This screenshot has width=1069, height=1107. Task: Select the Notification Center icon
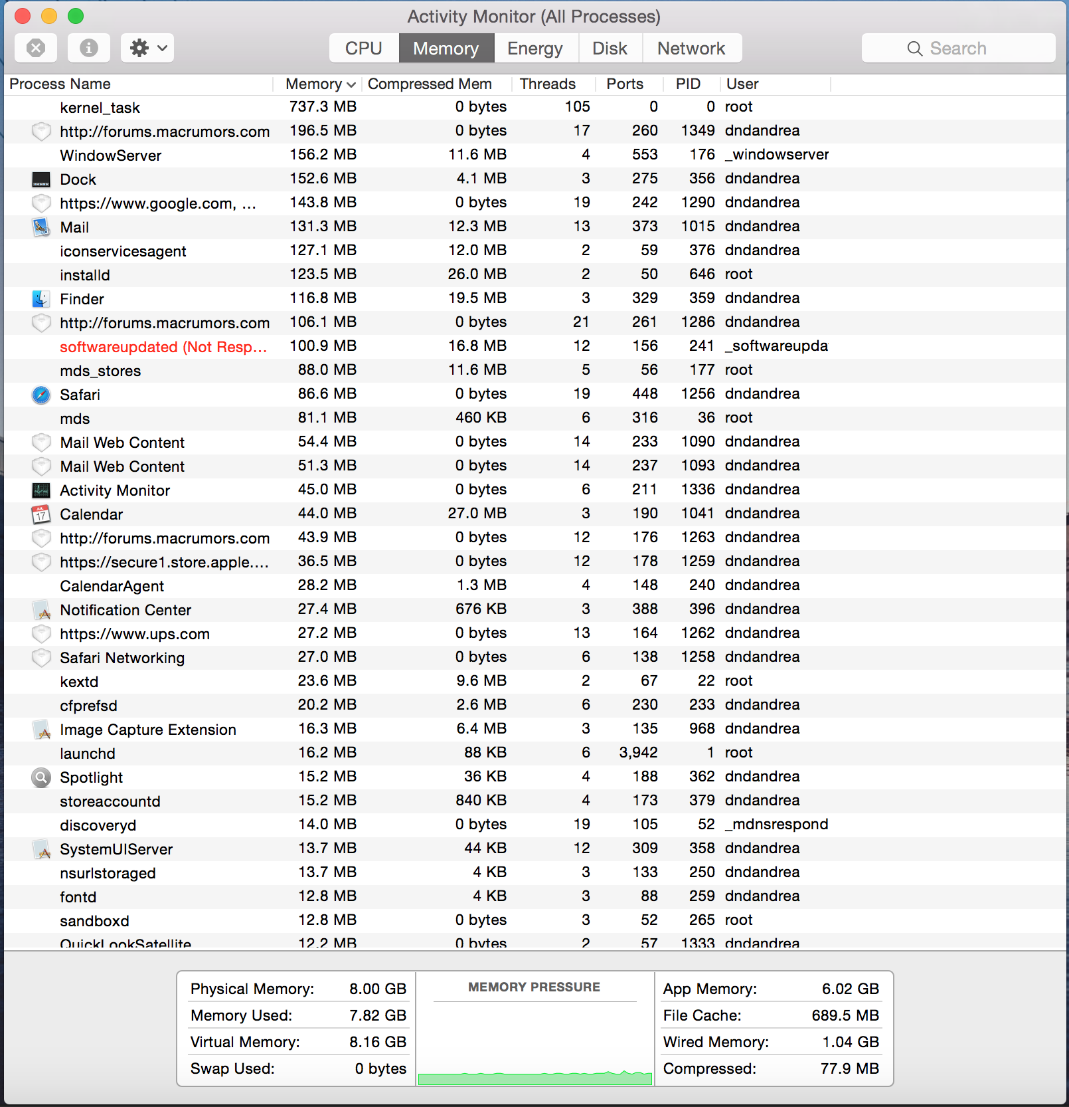pos(41,610)
